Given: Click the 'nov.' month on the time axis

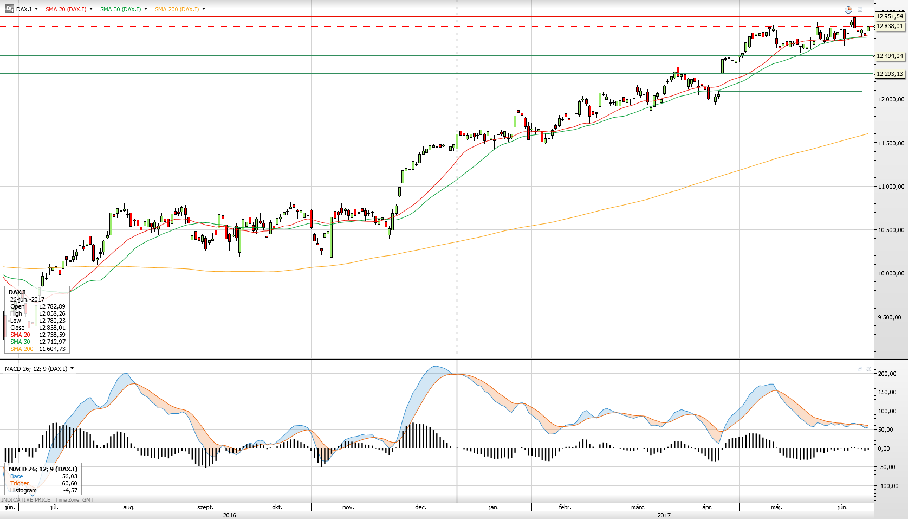Looking at the screenshot, I should (348, 508).
